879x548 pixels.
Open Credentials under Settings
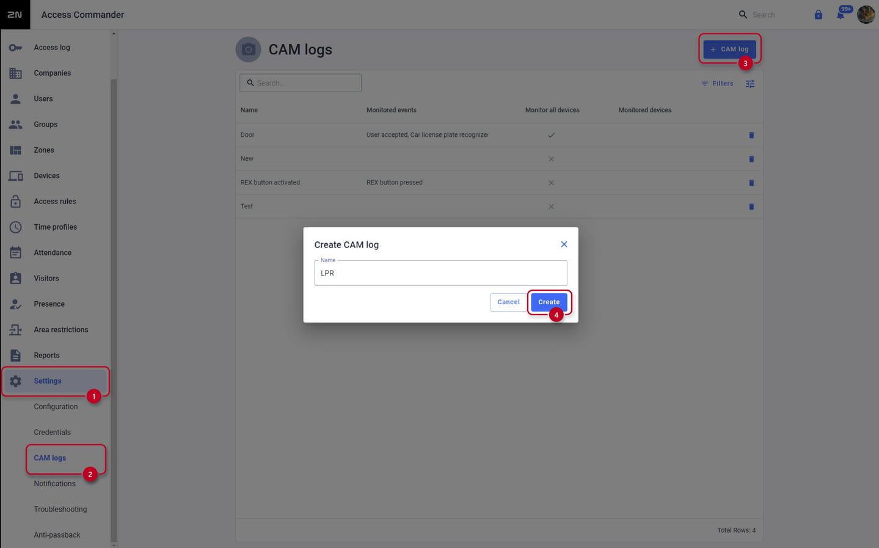pyautogui.click(x=53, y=432)
